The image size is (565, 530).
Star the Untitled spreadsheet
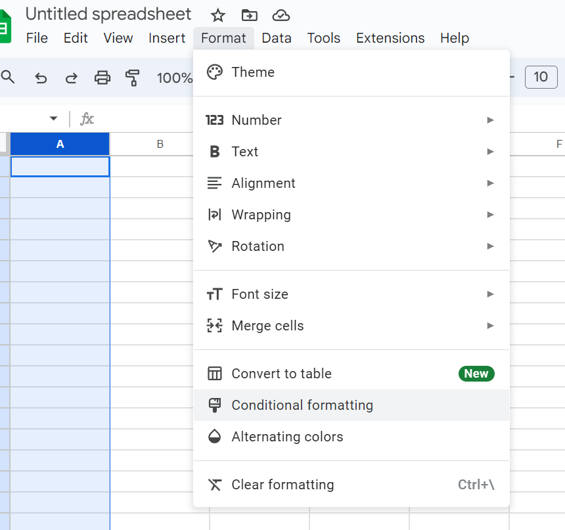click(218, 15)
